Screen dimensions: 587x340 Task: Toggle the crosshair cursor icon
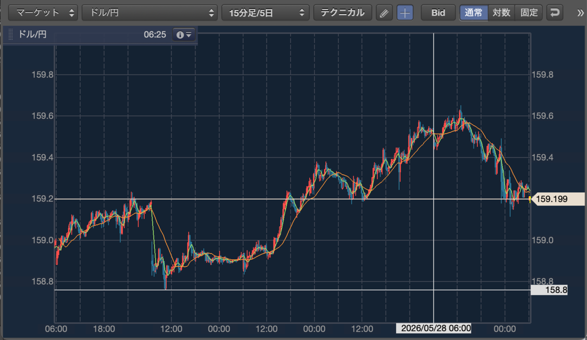(x=405, y=13)
